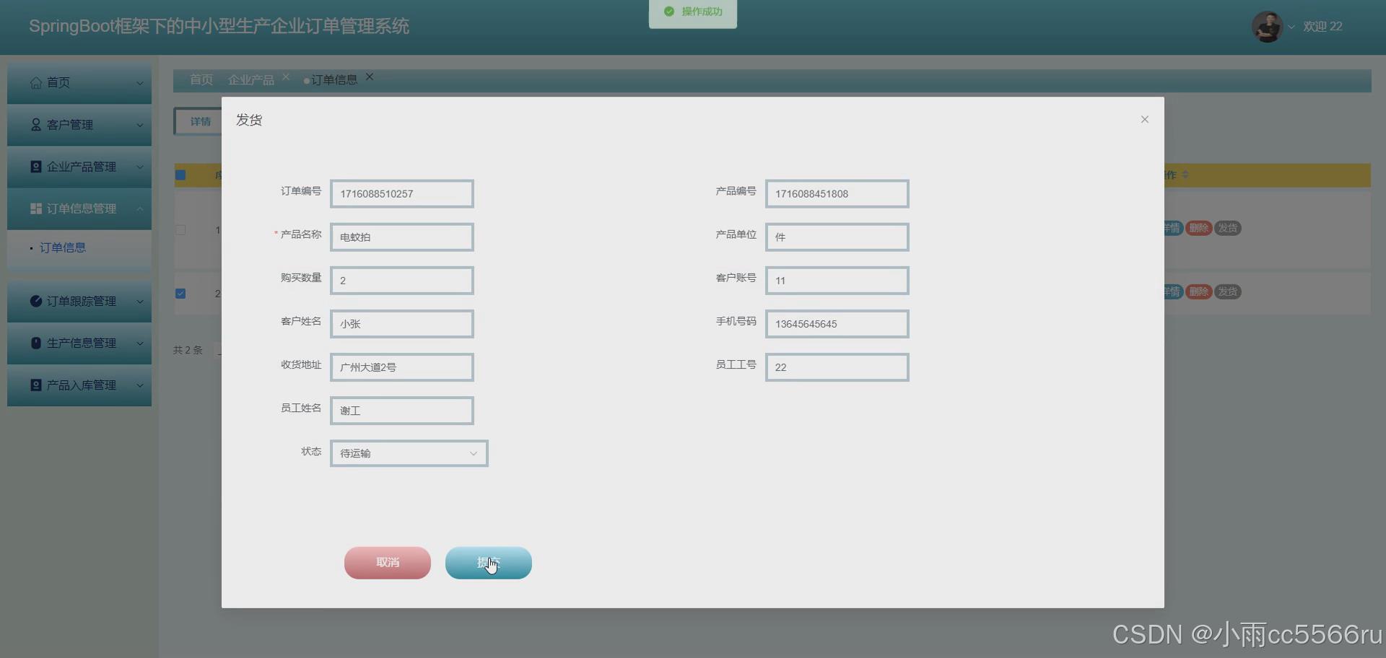Click the success icon in the 操作成功 toast
The image size is (1386, 658).
pyautogui.click(x=669, y=12)
